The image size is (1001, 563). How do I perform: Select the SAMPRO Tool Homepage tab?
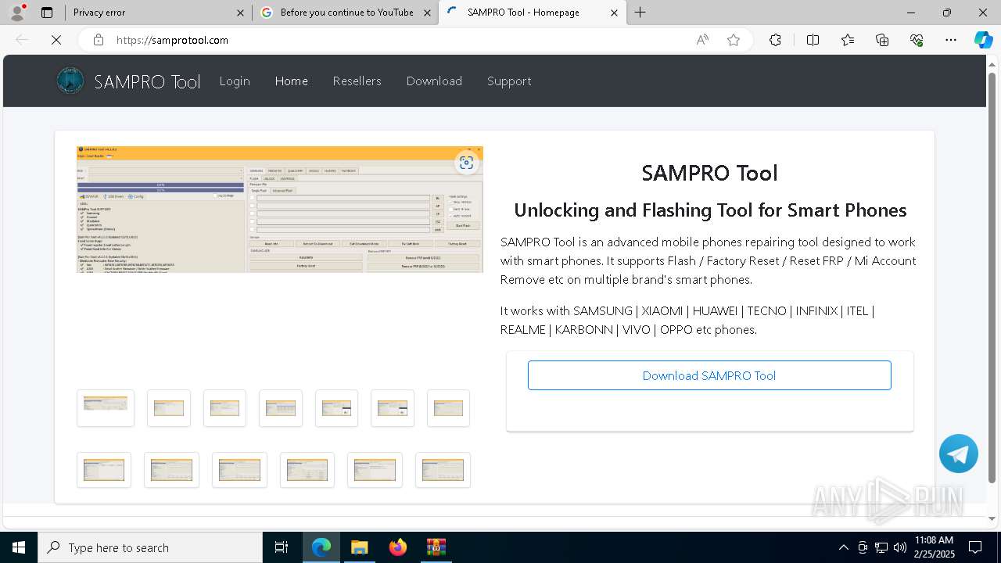pyautogui.click(x=532, y=13)
